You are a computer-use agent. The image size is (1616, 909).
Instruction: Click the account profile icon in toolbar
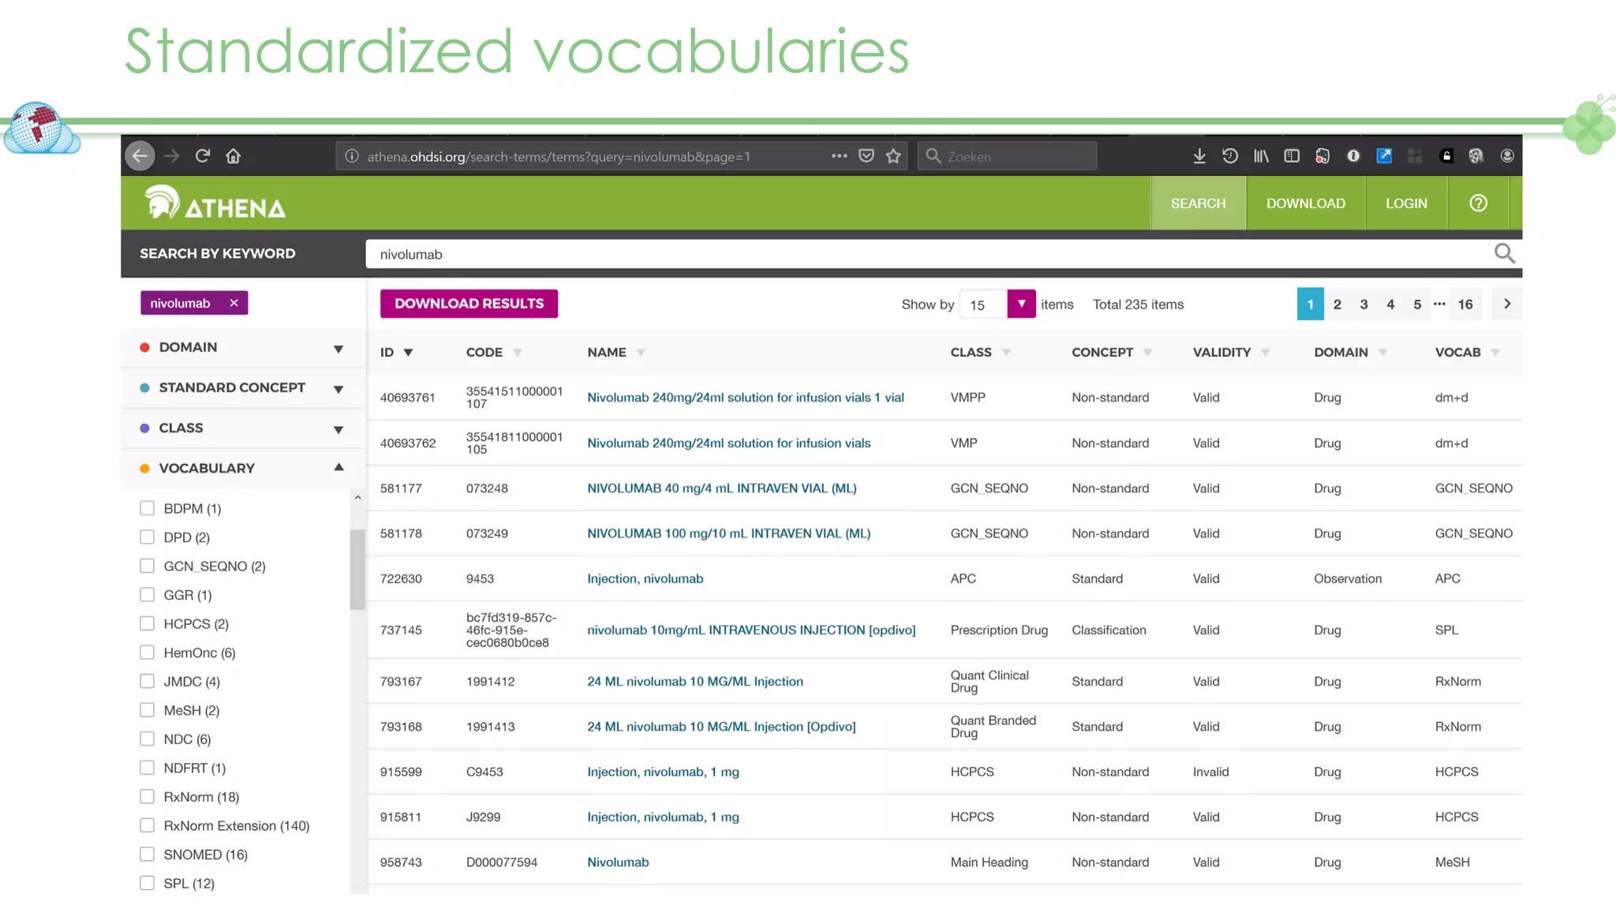pos(1507,155)
